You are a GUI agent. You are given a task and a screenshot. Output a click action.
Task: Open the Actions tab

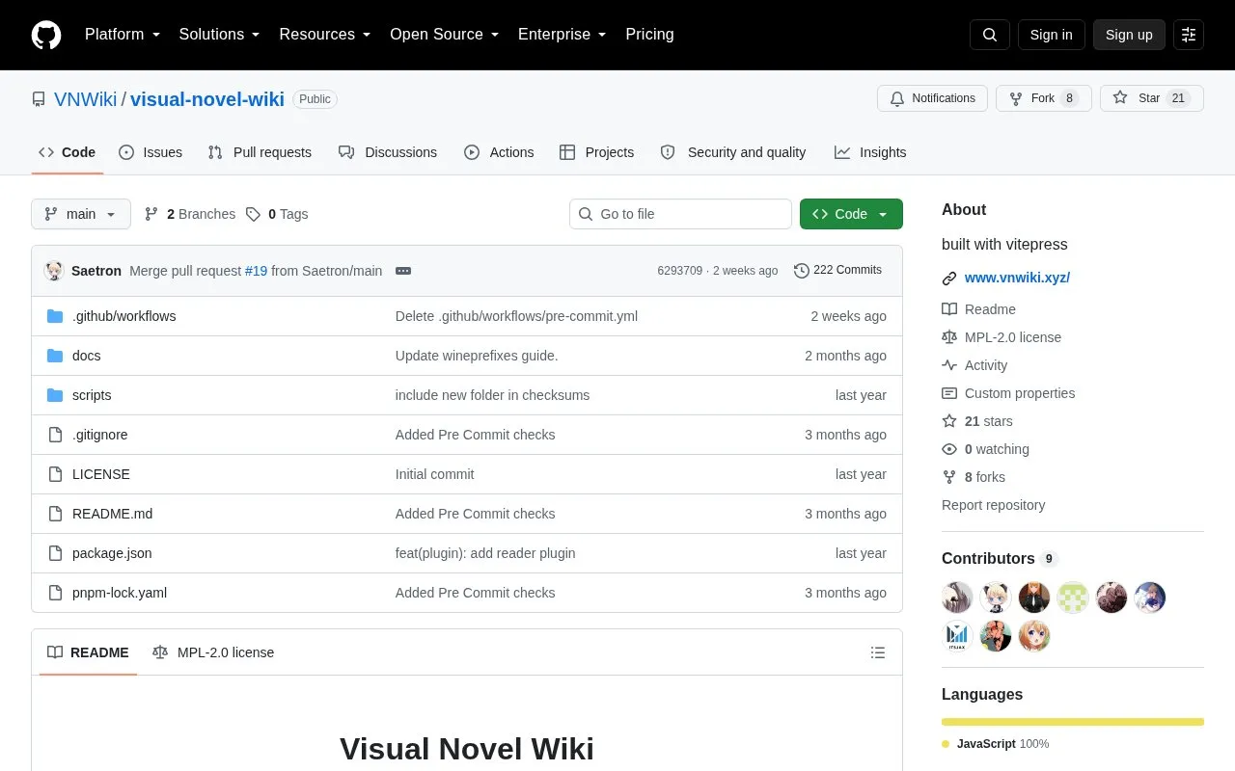tap(499, 152)
